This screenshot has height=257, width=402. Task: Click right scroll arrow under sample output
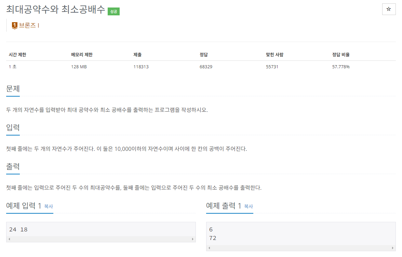[393, 248]
